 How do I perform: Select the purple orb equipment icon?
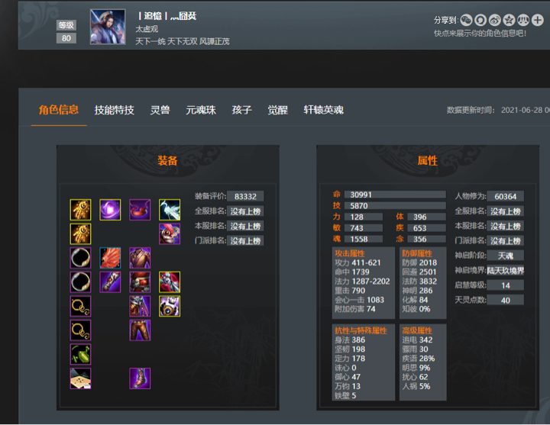coord(110,210)
